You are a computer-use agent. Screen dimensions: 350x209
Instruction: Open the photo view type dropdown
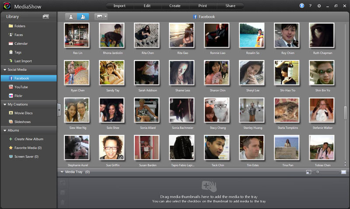pos(101,17)
